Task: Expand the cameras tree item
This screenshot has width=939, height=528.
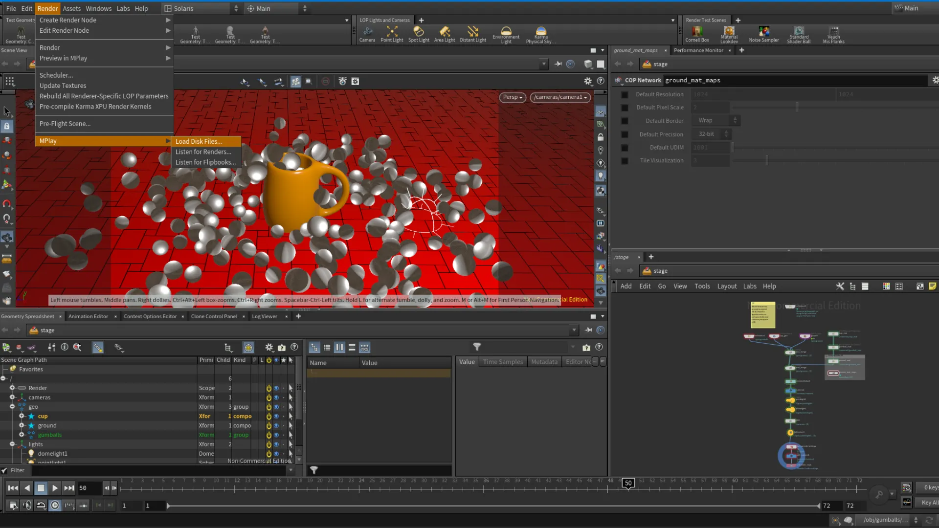Action: click(x=12, y=397)
